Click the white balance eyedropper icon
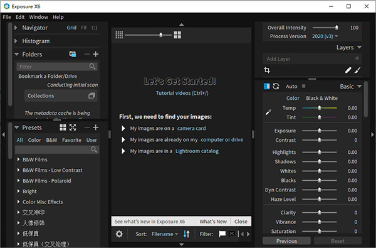 (268, 112)
